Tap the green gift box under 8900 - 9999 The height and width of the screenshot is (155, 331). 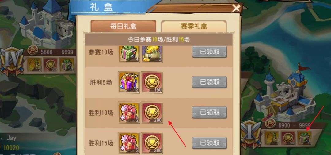pyautogui.click(x=304, y=138)
